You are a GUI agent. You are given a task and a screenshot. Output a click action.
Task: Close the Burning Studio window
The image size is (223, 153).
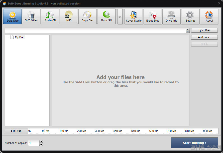[x=219, y=3]
